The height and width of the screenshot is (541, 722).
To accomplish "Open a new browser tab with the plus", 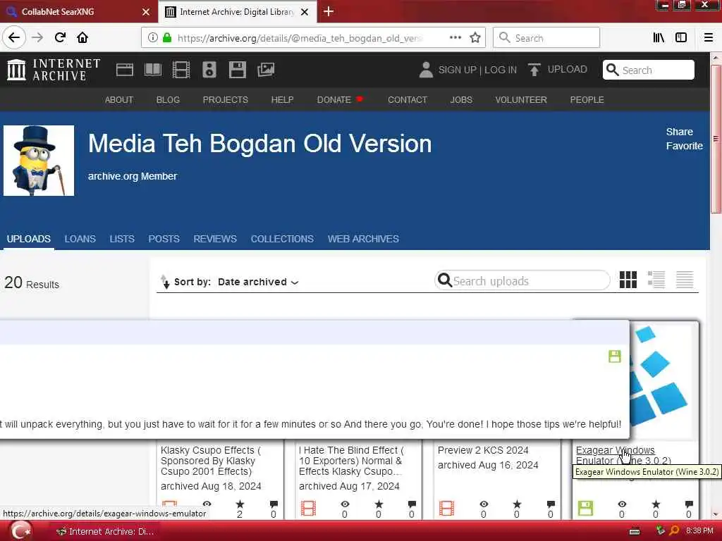I will (329, 11).
